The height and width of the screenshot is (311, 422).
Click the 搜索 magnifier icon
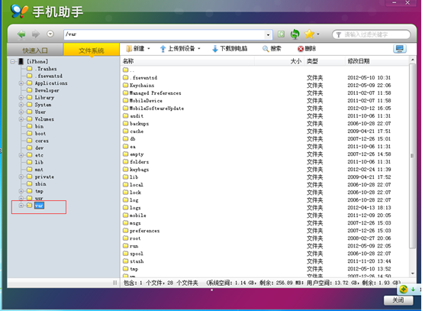point(266,49)
